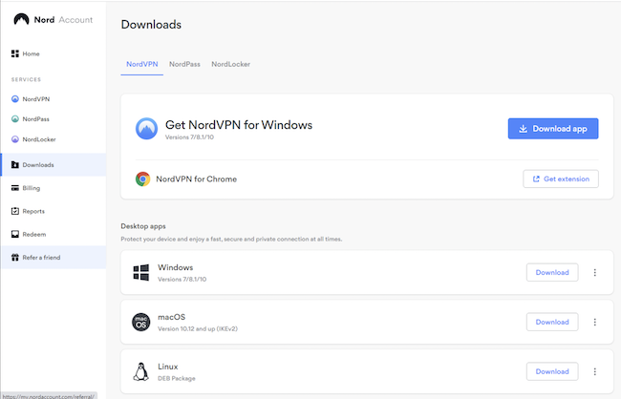Download the Linux DEB package

[x=552, y=371]
